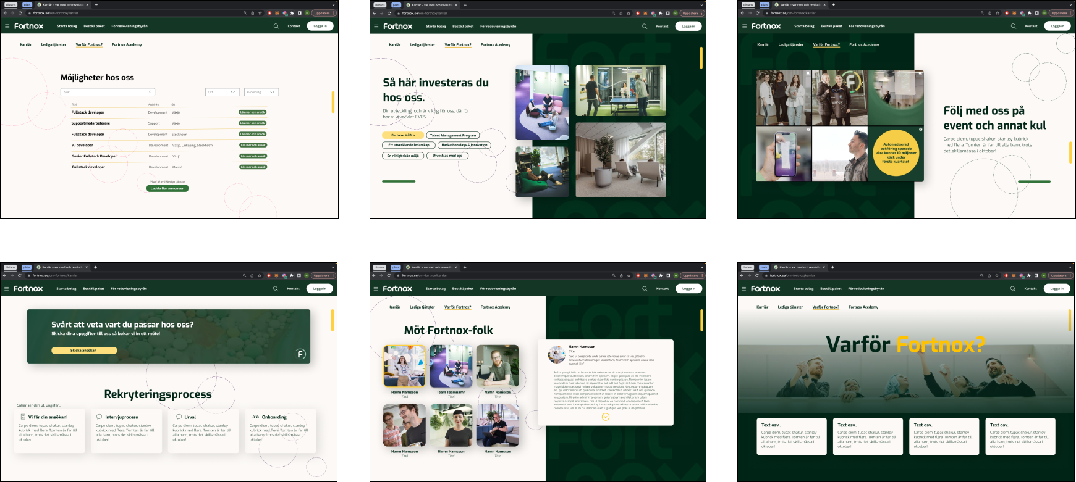Open hamburger menu in Rekryteringsprocess window
The height and width of the screenshot is (482, 1076).
pos(7,288)
